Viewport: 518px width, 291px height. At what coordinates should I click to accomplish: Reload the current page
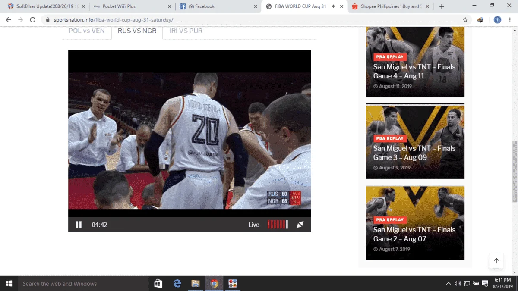coord(33,20)
